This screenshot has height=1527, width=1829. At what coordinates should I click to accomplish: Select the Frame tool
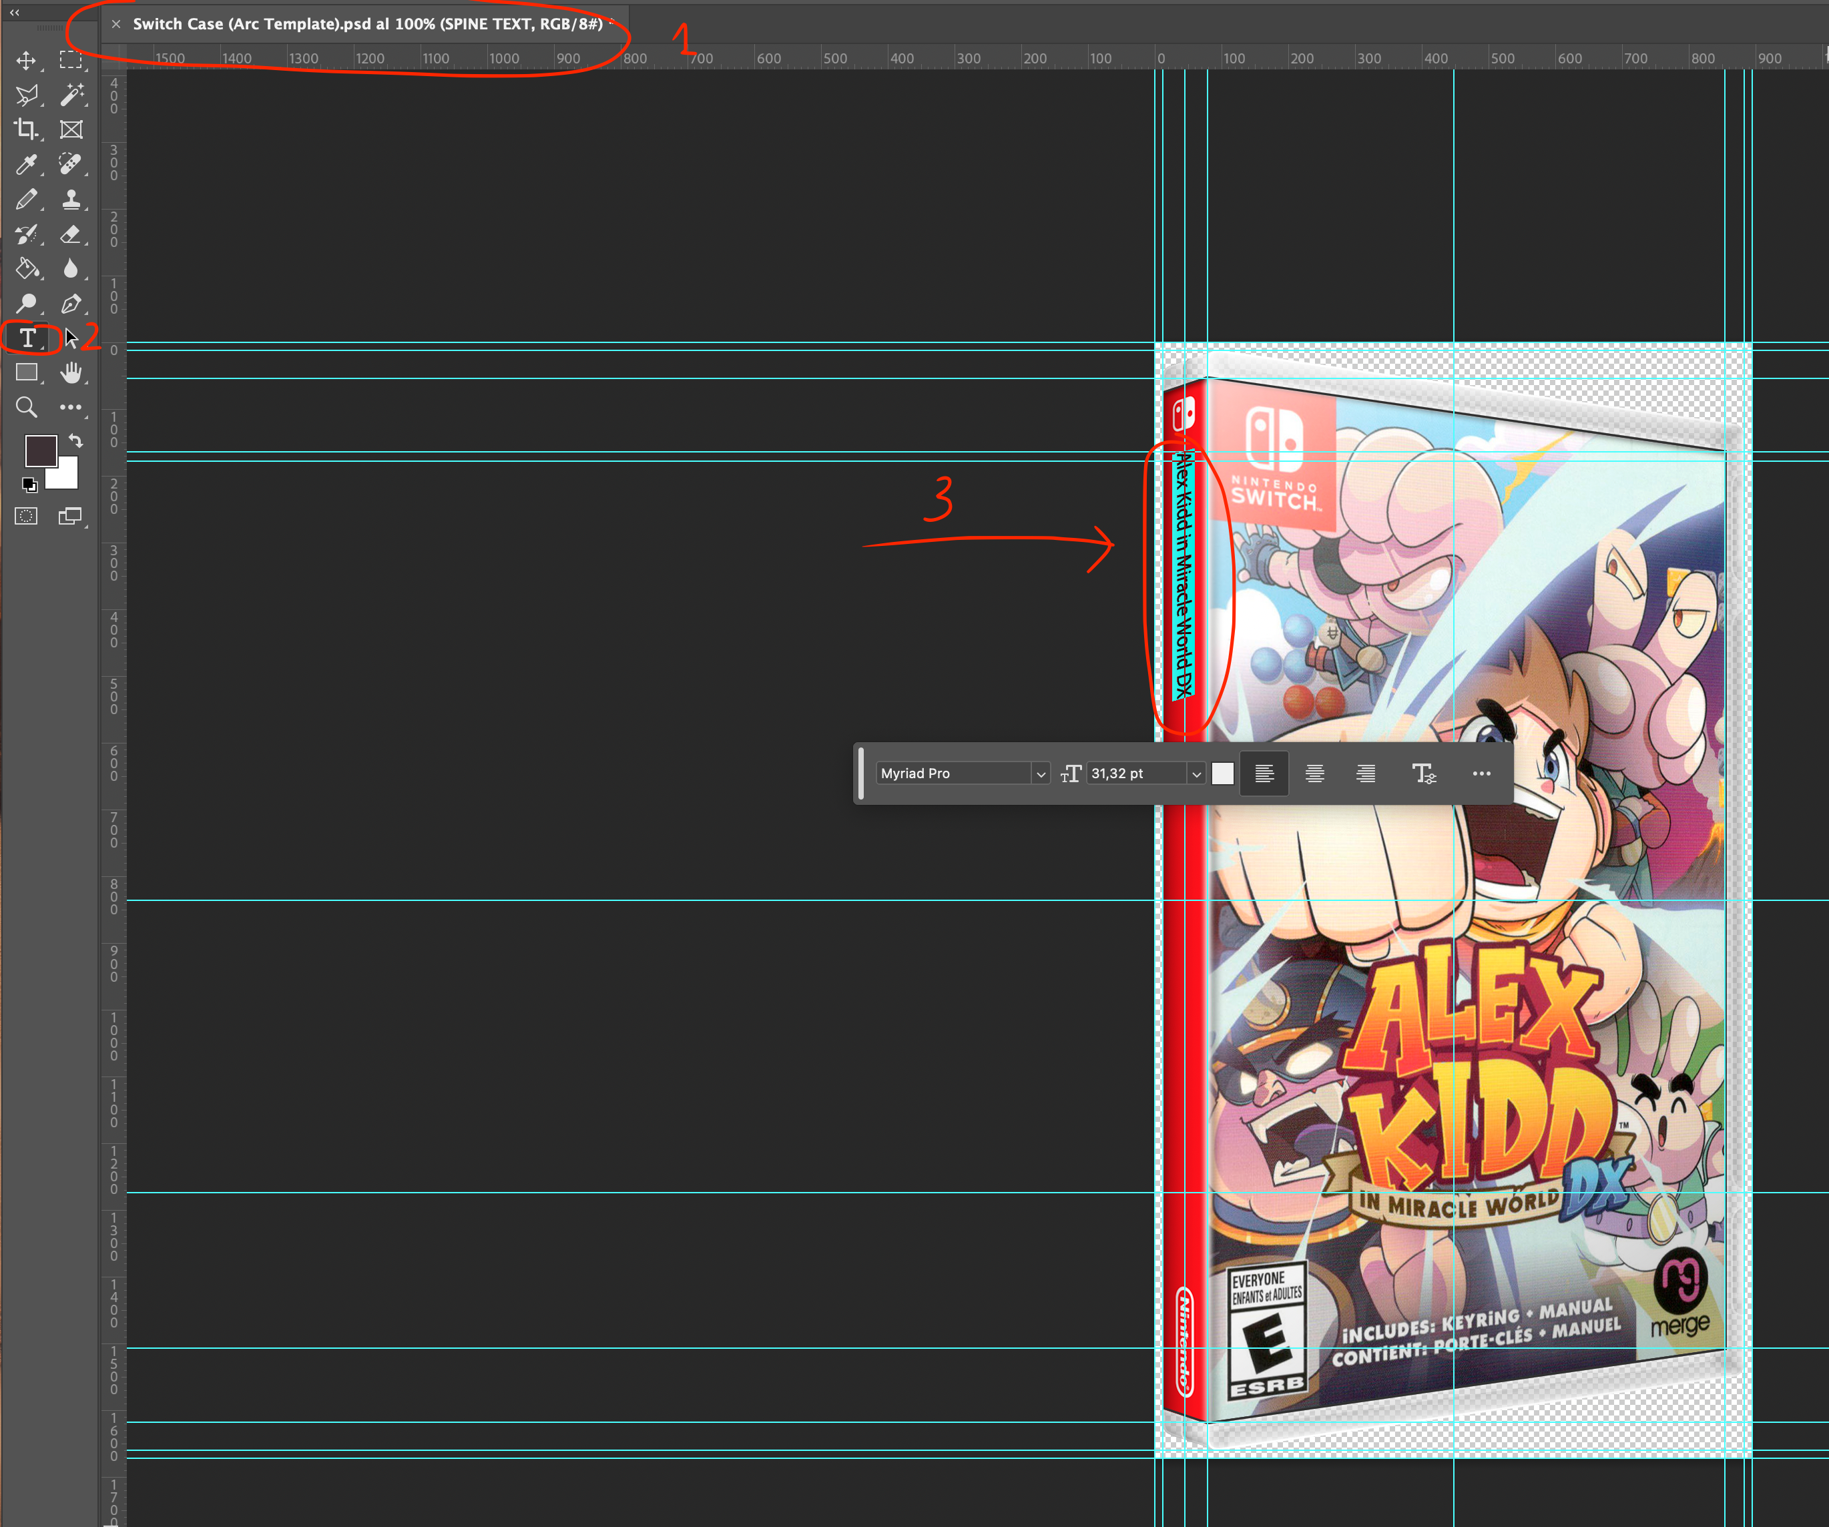pyautogui.click(x=71, y=129)
